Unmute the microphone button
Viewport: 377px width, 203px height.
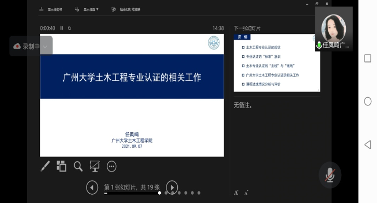(330, 175)
